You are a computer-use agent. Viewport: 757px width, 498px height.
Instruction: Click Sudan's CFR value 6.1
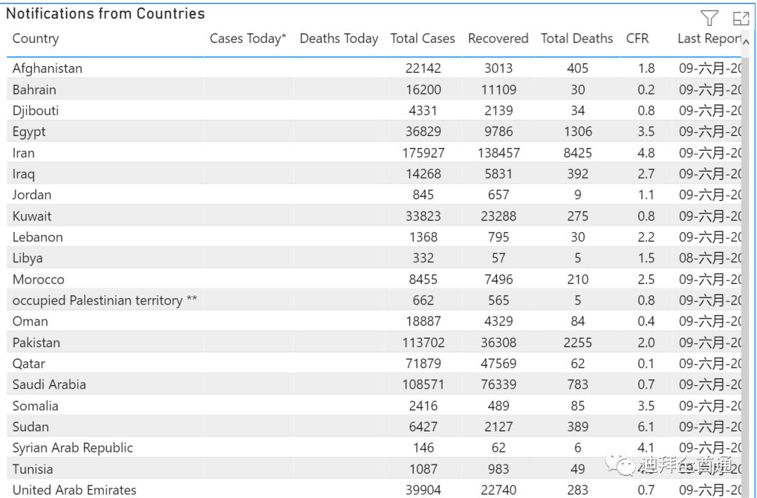pos(646,427)
